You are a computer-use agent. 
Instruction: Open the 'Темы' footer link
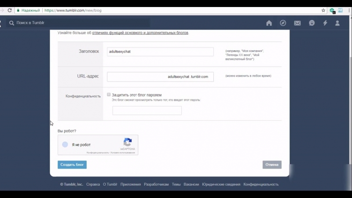(x=176, y=184)
